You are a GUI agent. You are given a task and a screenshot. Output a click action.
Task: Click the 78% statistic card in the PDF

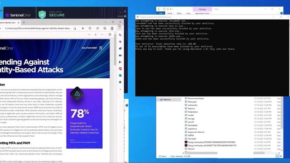pos(84,119)
